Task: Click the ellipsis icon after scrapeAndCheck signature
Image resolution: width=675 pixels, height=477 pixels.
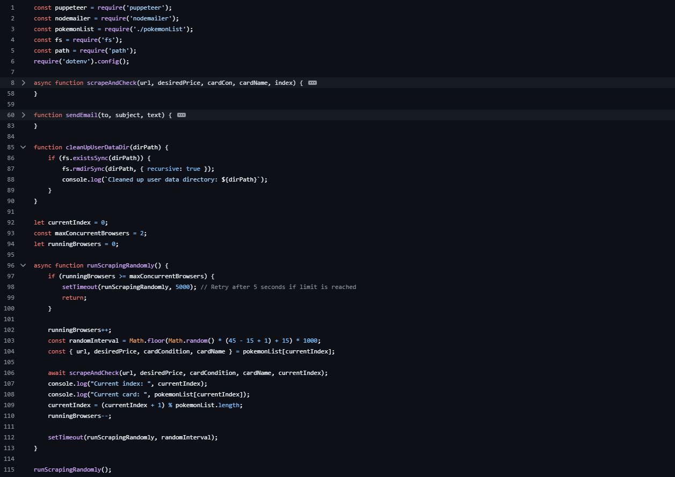Action: pos(313,83)
